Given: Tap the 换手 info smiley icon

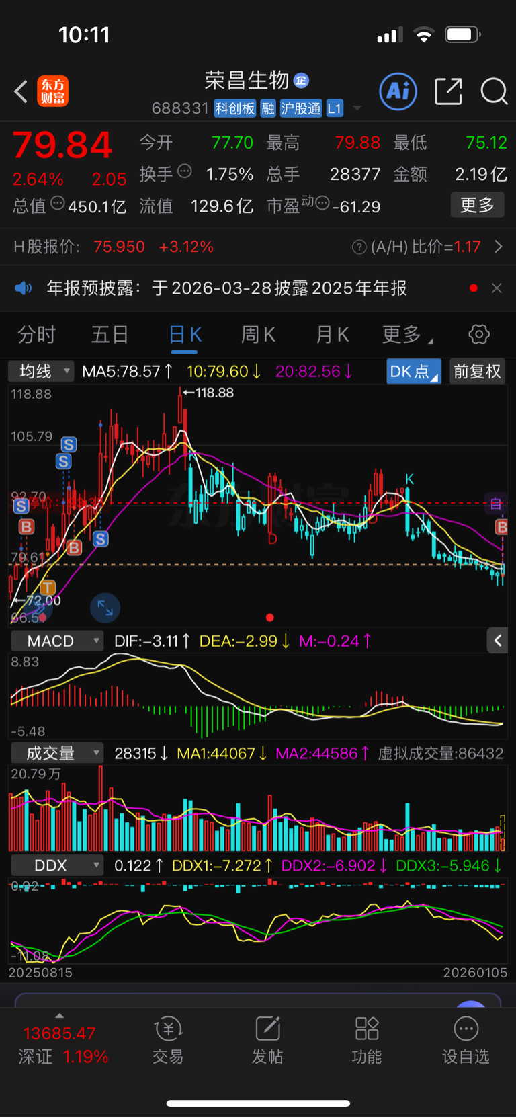Looking at the screenshot, I should 185,171.
